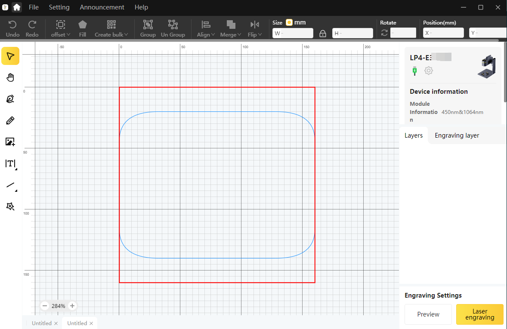Click the zoom in plus button

[72, 306]
